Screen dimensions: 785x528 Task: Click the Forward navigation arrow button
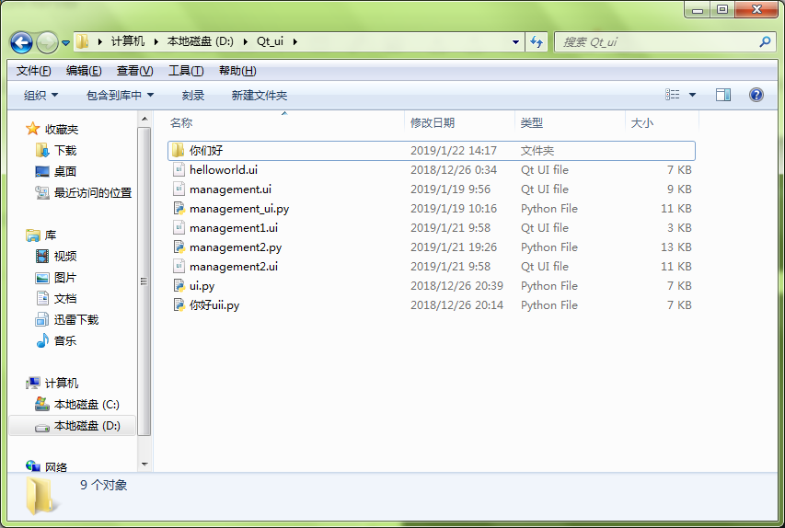point(48,42)
